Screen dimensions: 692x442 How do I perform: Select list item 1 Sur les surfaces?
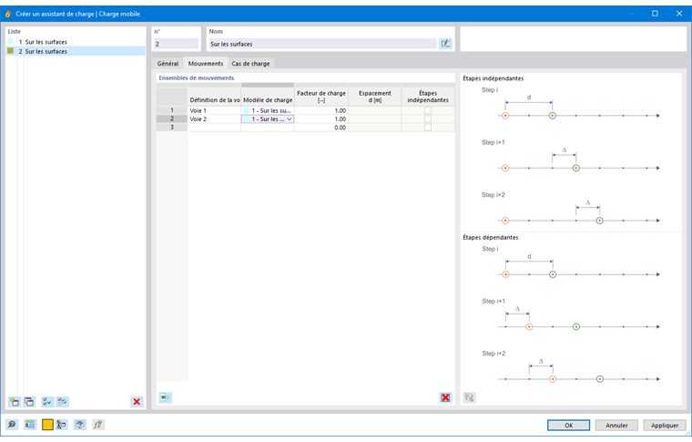(x=76, y=42)
